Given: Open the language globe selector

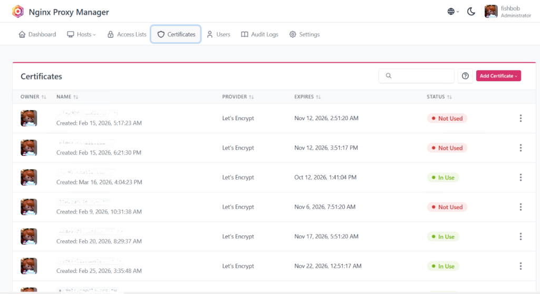Looking at the screenshot, I should point(453,12).
